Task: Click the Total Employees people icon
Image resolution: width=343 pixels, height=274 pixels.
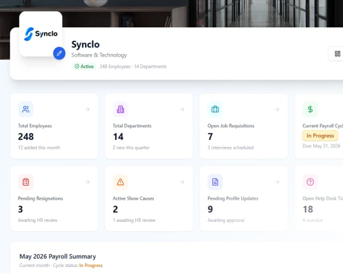Action: coord(26,109)
